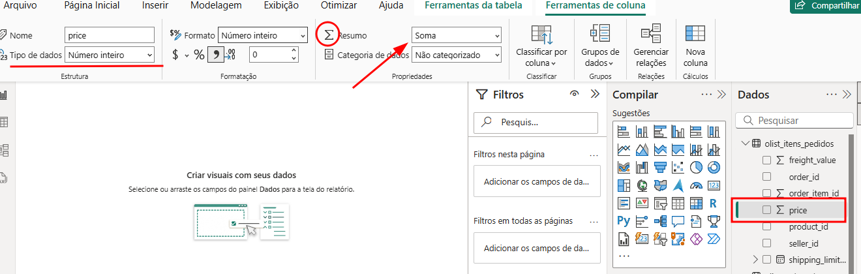Select the matrix visual

[x=695, y=204]
